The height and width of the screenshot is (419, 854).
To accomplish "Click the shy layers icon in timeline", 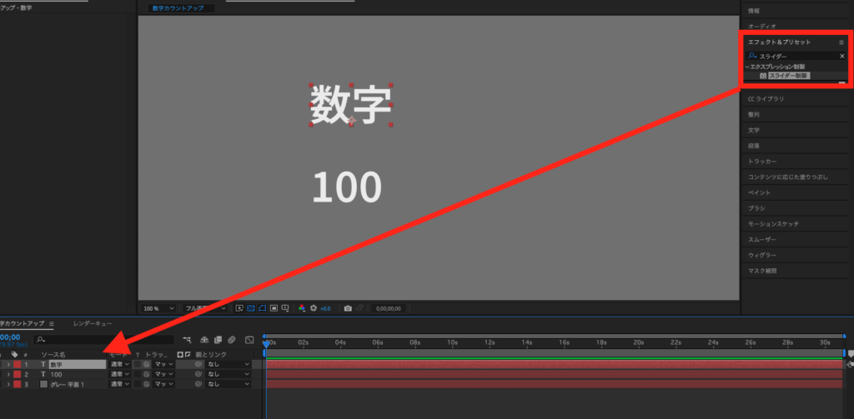I will click(203, 340).
